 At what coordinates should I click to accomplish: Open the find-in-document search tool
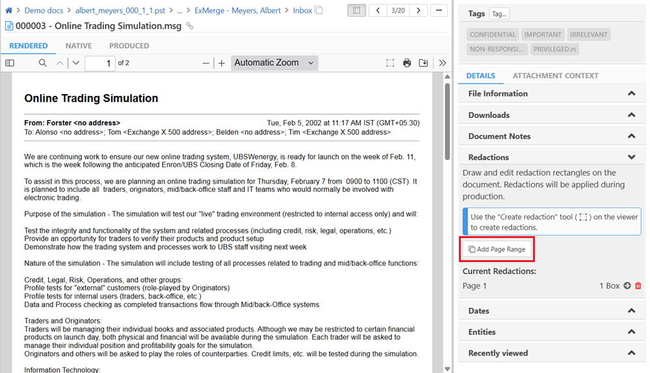(x=42, y=63)
